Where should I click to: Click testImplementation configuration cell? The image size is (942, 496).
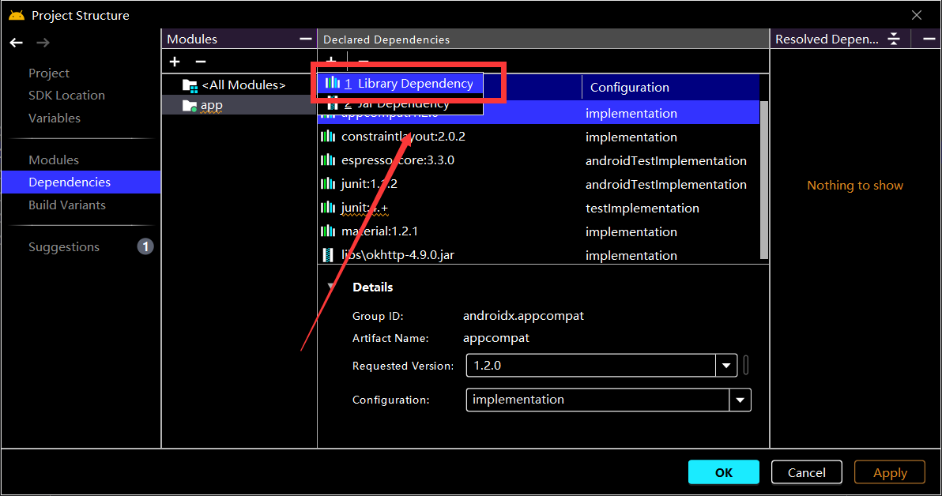pos(642,209)
